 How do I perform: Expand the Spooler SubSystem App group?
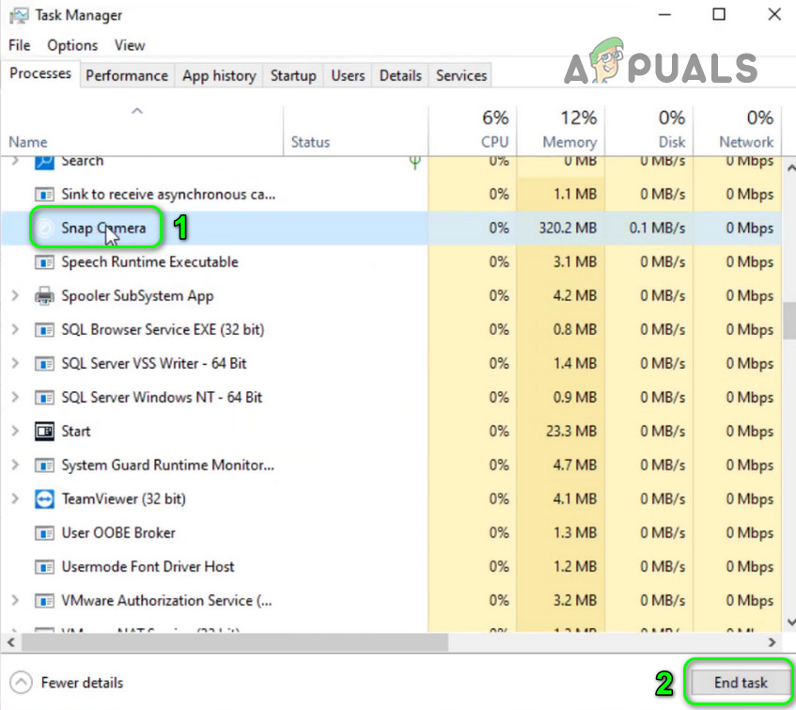[15, 295]
